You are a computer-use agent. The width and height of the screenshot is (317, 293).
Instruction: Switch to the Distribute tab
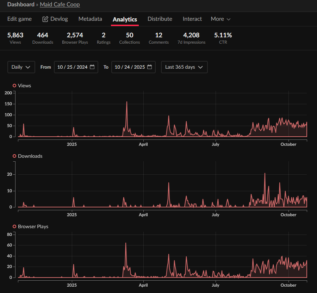tap(160, 19)
